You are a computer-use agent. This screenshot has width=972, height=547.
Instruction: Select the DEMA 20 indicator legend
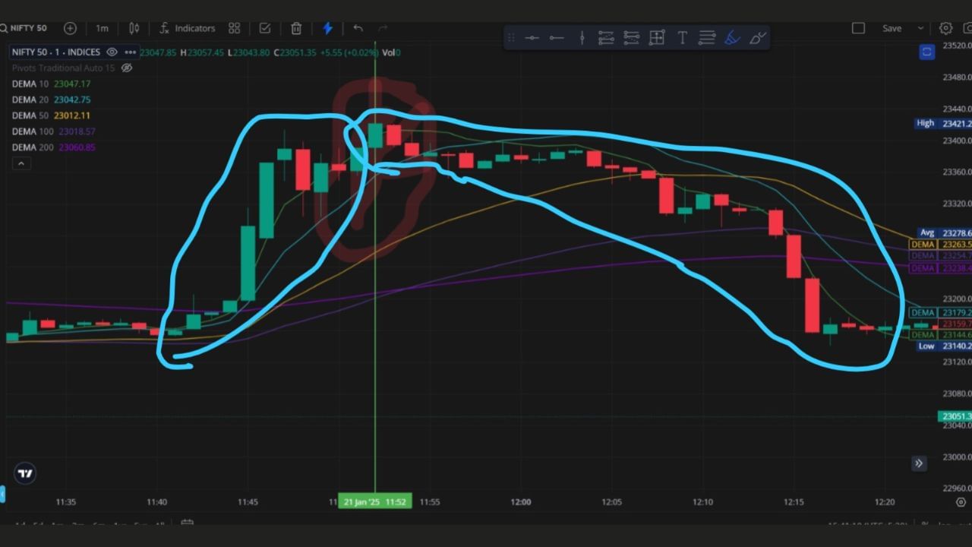[51, 100]
